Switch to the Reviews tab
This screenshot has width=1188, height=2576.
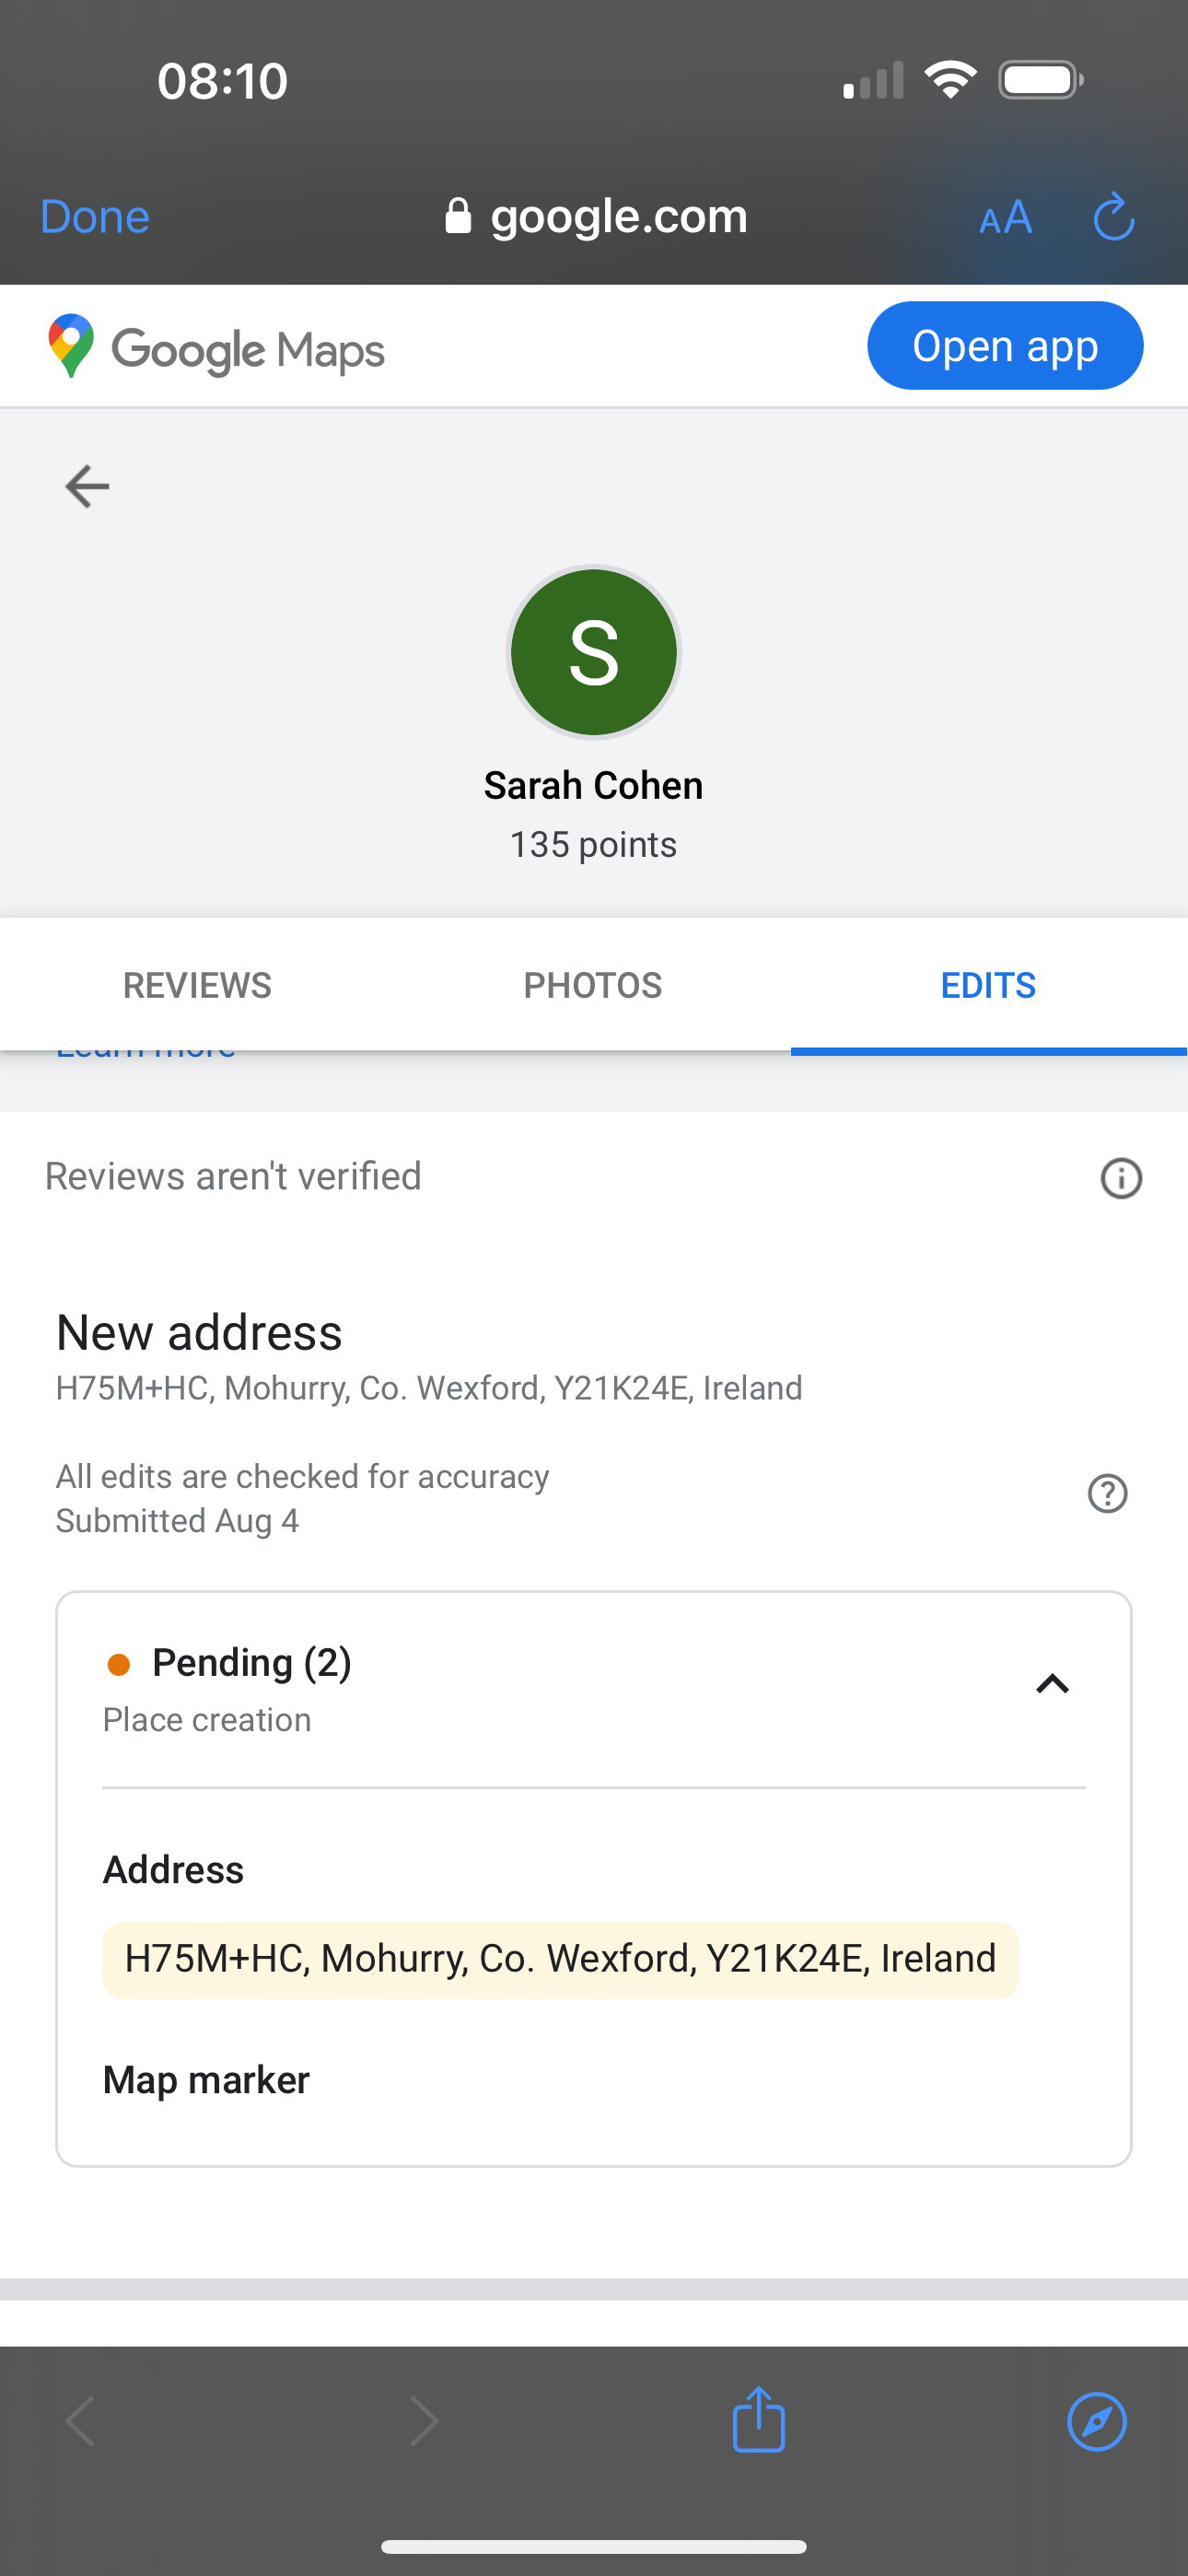click(x=197, y=985)
